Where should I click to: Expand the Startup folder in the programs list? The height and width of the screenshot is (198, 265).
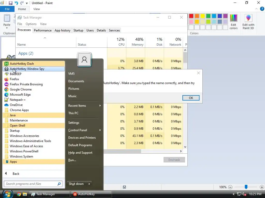click(34, 131)
